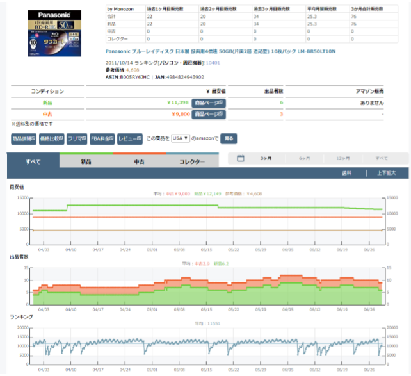Click the 中古 seller count 3

[281, 114]
